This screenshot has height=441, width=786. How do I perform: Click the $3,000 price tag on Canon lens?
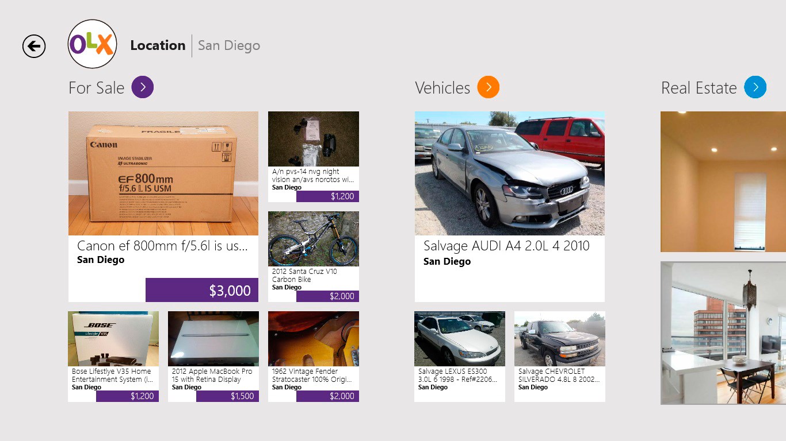coord(202,290)
